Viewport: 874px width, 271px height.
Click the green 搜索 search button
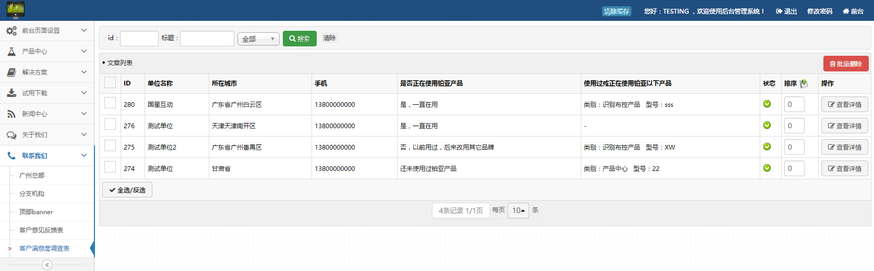pos(300,39)
